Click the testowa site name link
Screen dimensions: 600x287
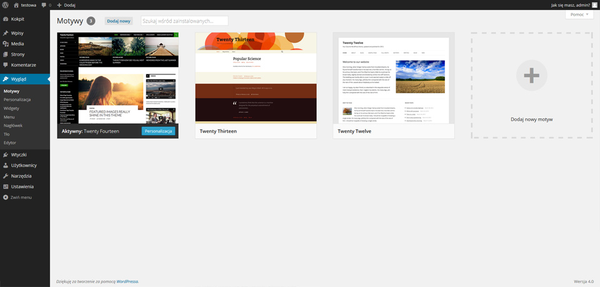point(28,5)
